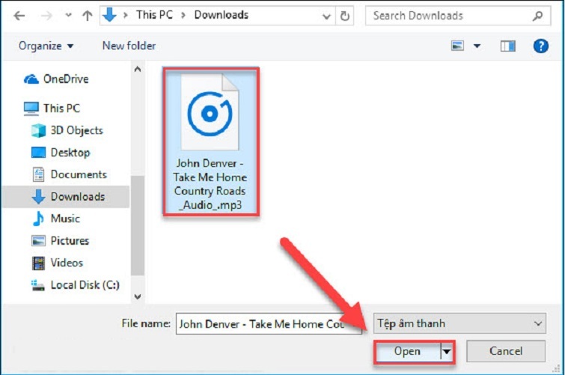Expand the address bar history dropdown
This screenshot has height=375, width=565.
pos(327,15)
